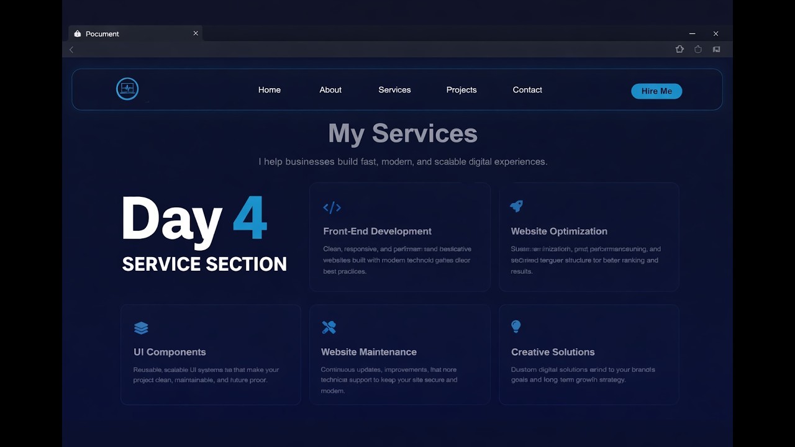Go to the About nav link
This screenshot has height=447, width=795.
coord(330,90)
